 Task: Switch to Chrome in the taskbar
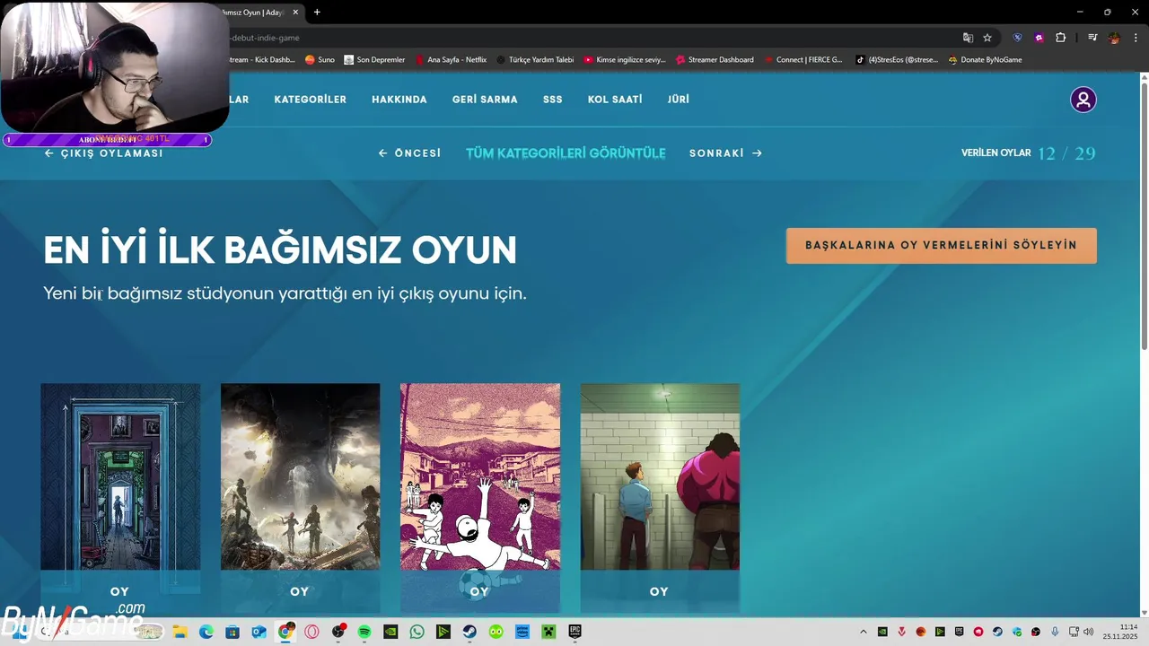[285, 632]
